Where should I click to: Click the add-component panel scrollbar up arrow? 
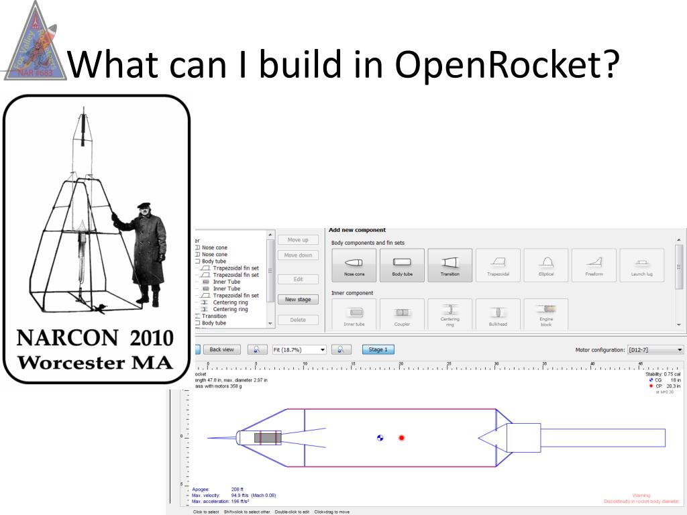[679, 240]
